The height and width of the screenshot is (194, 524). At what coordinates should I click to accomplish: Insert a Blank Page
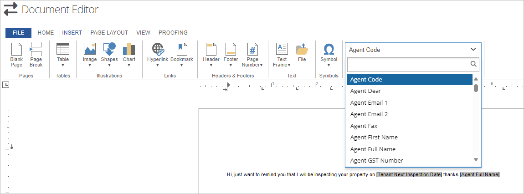point(16,55)
